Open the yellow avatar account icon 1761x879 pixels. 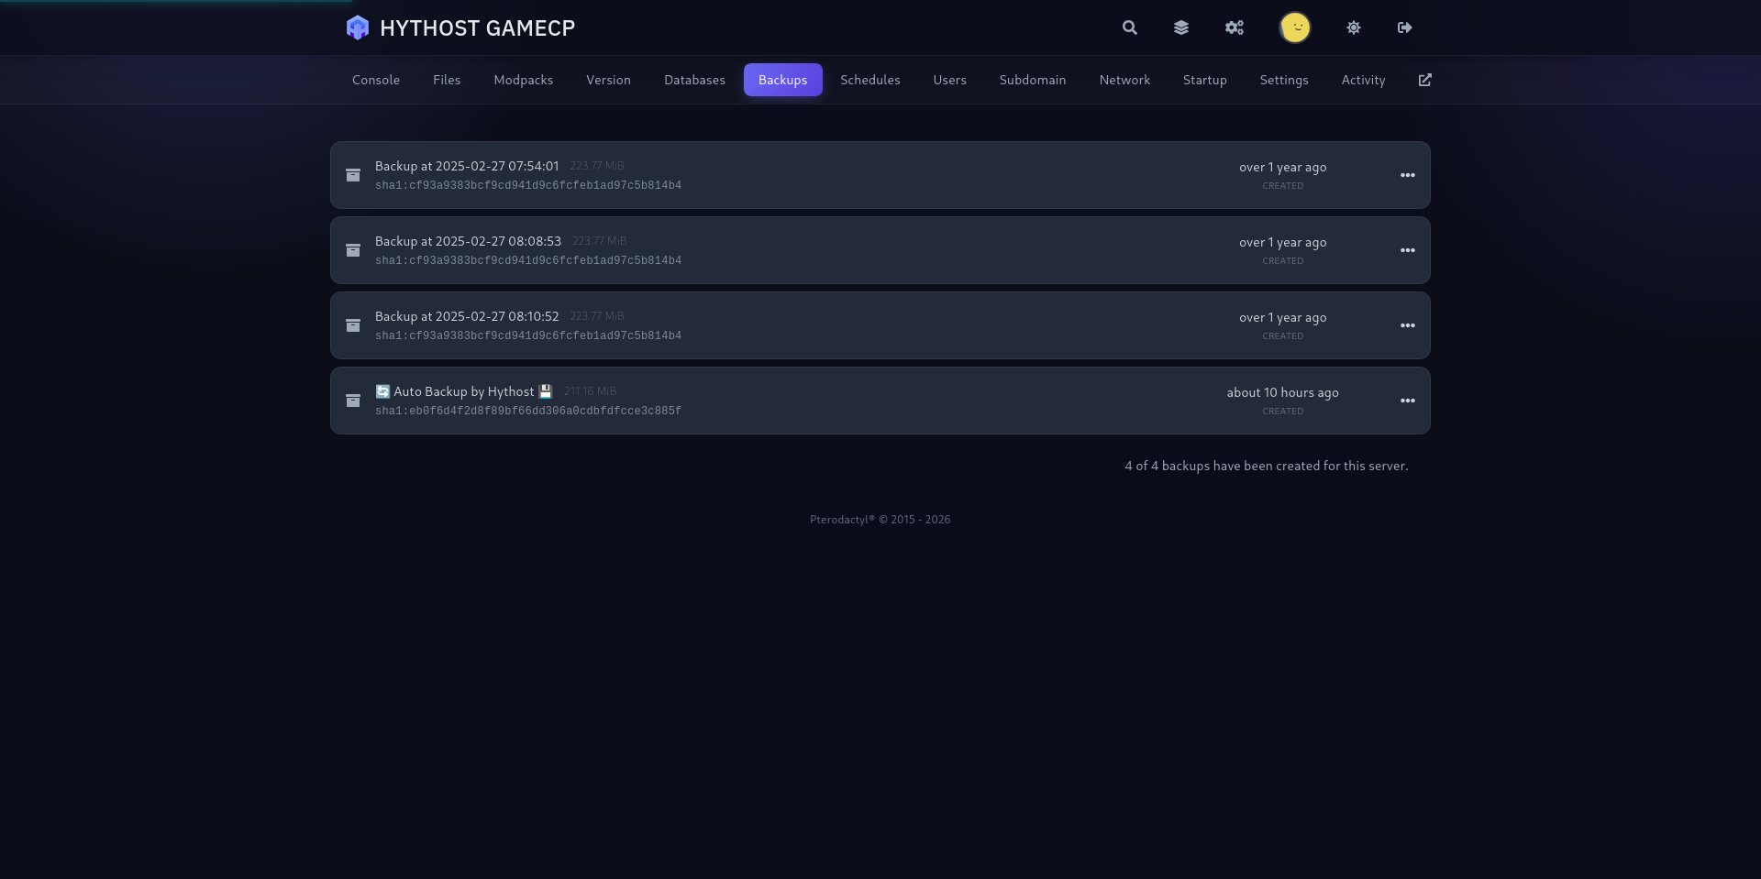[1295, 27]
